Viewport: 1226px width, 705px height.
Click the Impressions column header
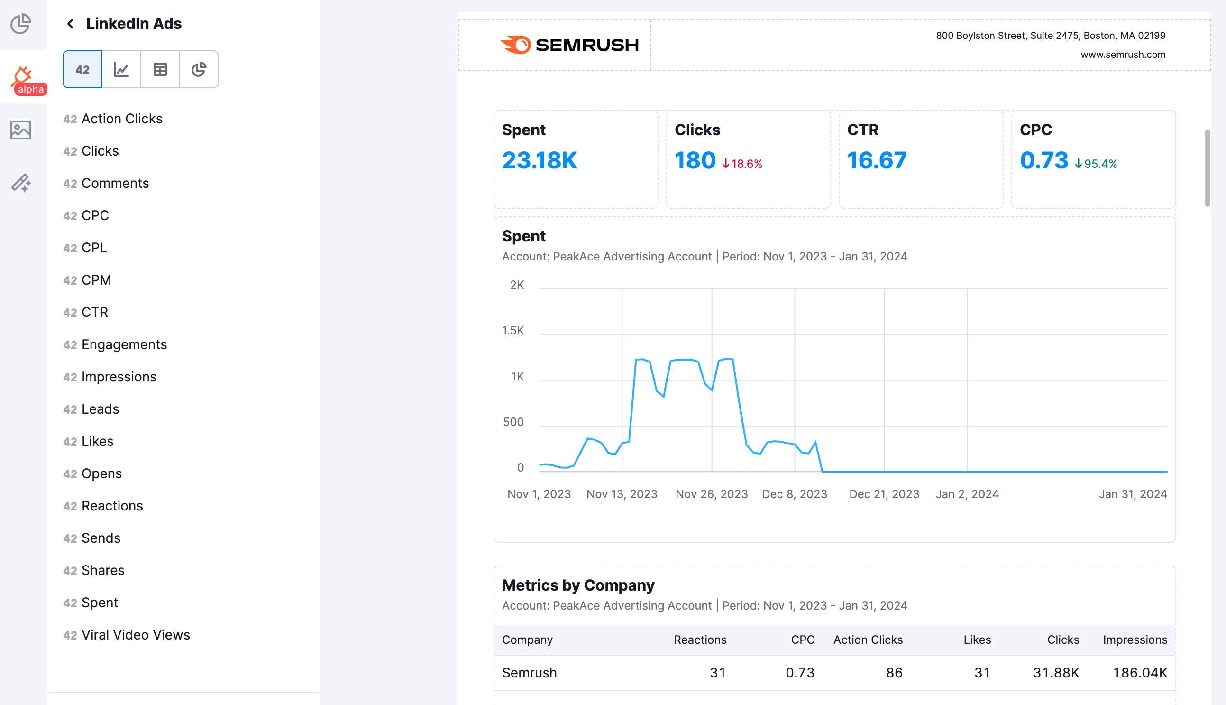tap(1135, 640)
